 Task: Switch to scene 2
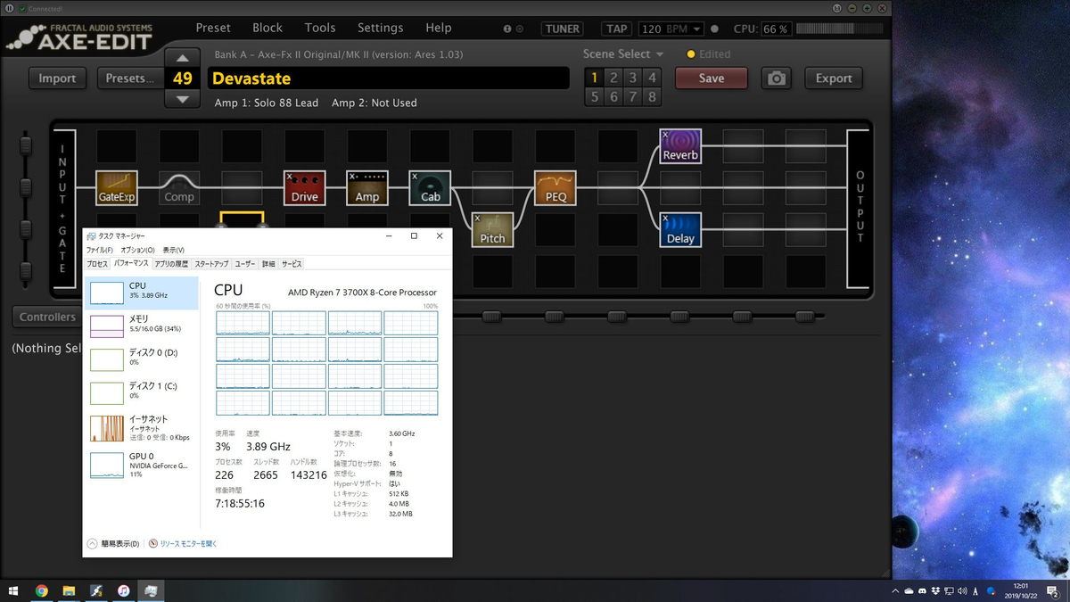(614, 78)
